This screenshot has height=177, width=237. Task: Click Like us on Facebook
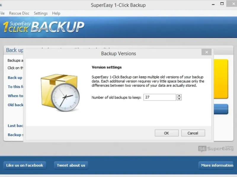point(25,165)
